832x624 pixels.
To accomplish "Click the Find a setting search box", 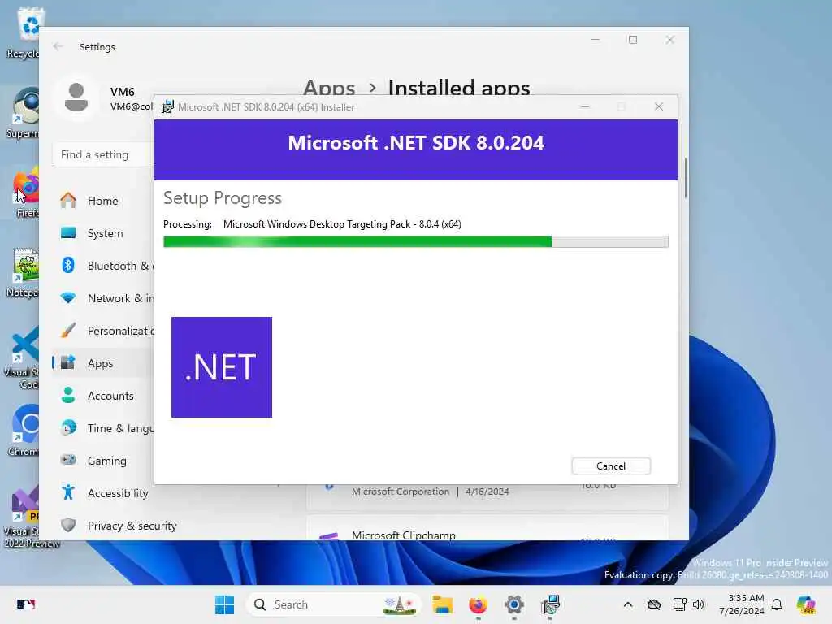I will [104, 154].
